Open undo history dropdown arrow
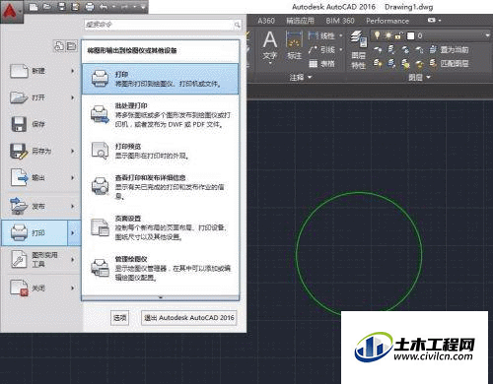Screen dimensions: 493x384 113,7
